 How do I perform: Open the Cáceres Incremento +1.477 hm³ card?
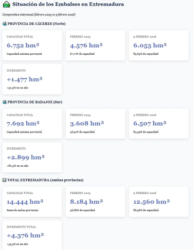(x=32, y=79)
